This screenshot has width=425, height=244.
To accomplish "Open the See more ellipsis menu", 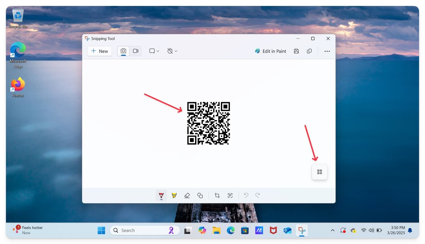I will tap(327, 51).
